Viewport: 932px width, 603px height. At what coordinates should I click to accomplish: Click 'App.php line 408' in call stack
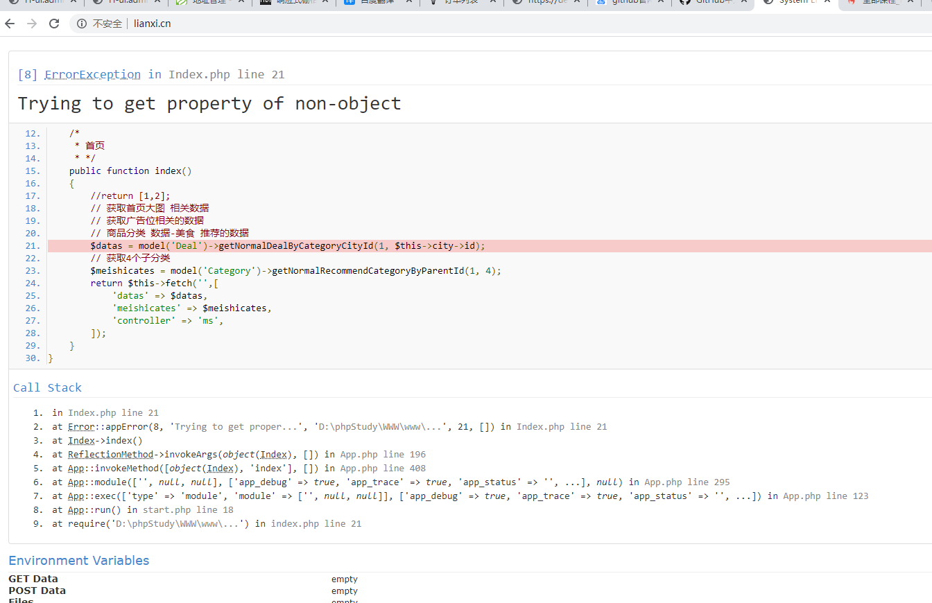point(383,468)
